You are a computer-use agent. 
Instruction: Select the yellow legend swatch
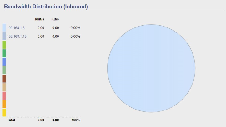4,113
